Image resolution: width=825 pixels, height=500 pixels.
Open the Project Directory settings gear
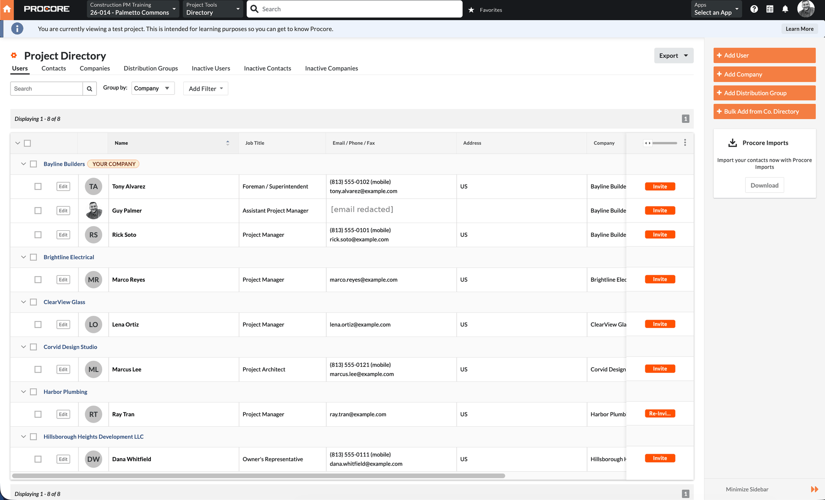14,55
